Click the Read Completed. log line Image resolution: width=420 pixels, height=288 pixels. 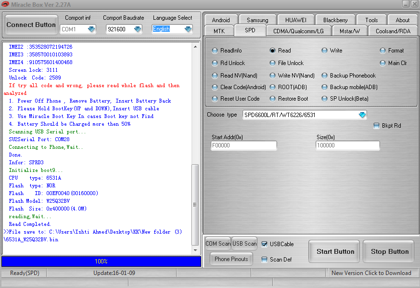[30, 224]
